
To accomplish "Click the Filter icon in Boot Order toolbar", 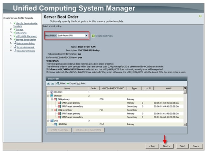I will (x=58, y=84).
